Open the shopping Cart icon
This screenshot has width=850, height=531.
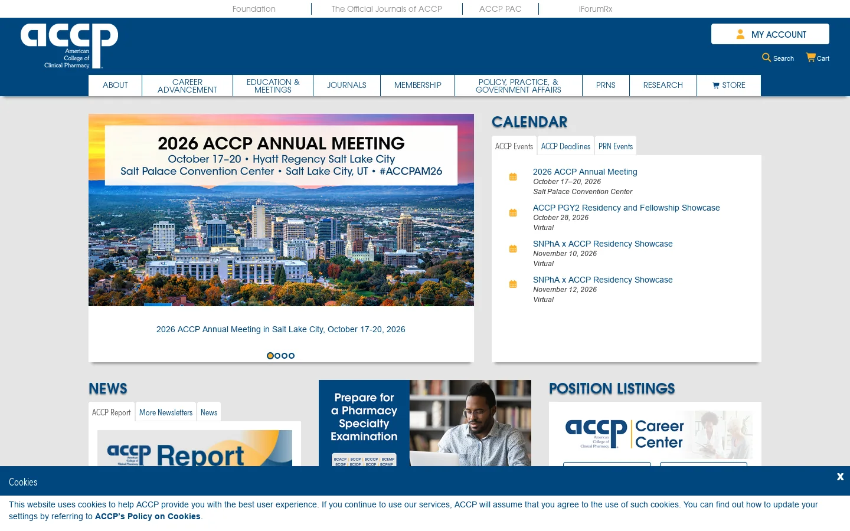point(810,57)
